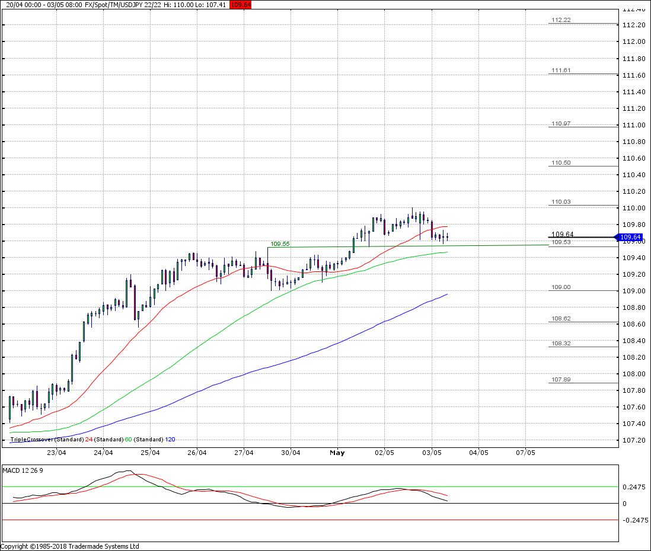The height and width of the screenshot is (551, 651).
Task: Select the green 60 period moving average legend
Action: pos(128,440)
